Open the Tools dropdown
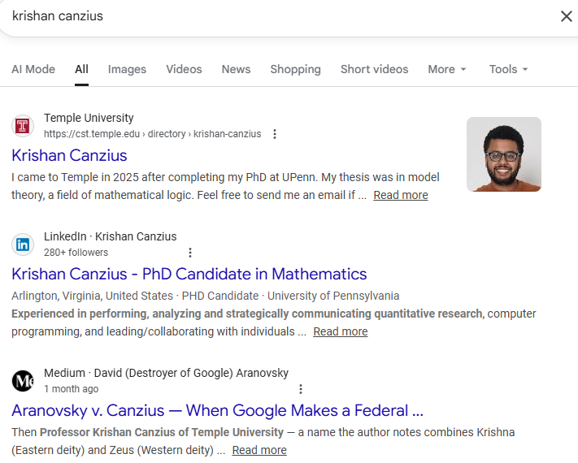Screen dimensions: 578x463 508,69
